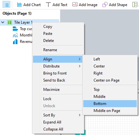Select the Revenue column chart icon
The width and height of the screenshot is (139, 135).
(15, 42)
